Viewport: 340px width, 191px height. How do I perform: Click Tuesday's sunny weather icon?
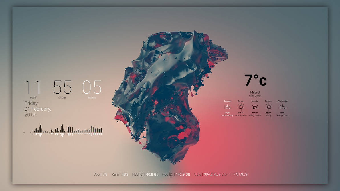[268, 107]
